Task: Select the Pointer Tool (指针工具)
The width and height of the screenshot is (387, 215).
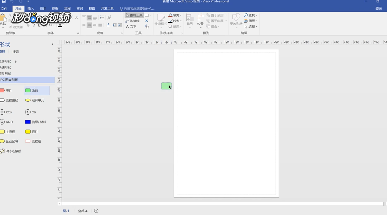Action: click(x=134, y=15)
